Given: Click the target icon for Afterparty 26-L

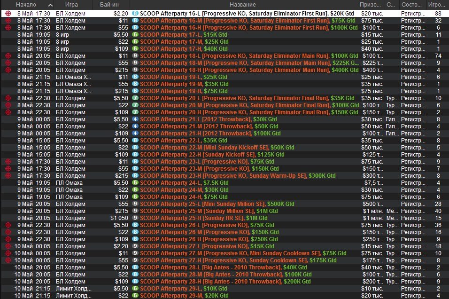Looking at the screenshot, I should 8,225.
